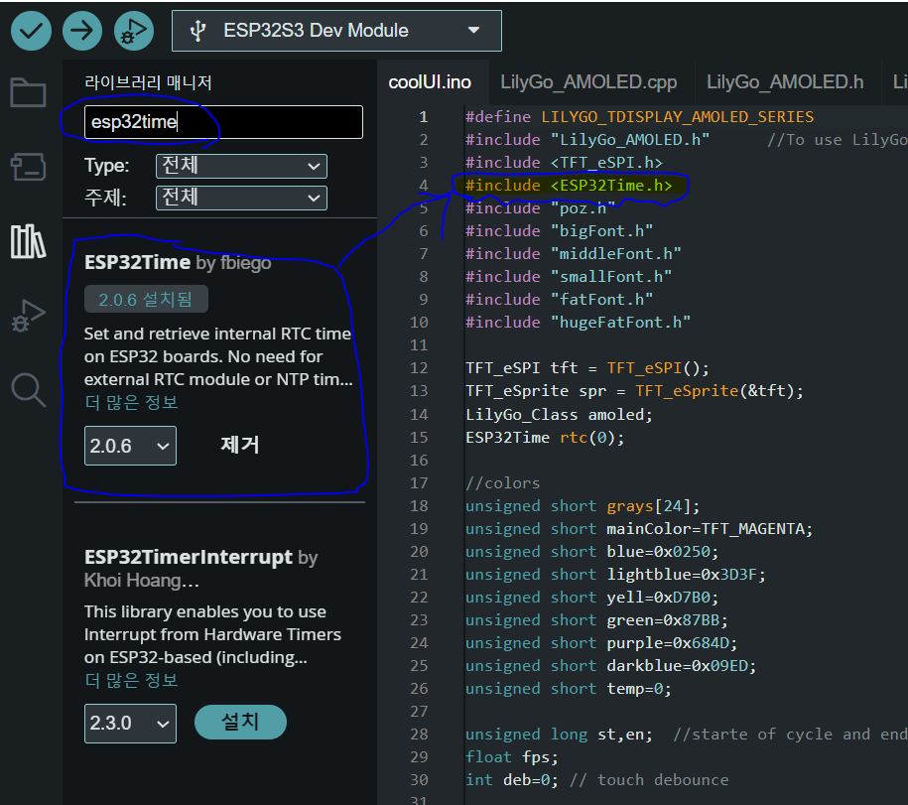Click line 15 ESP32Time rtc(0);

[x=545, y=438]
